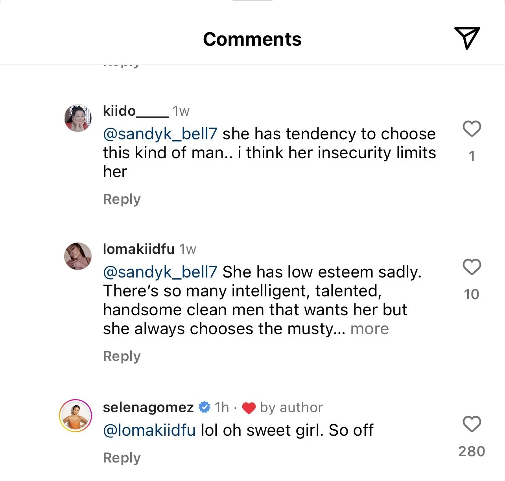The image size is (505, 481).
Task: Reply to kiido_____'s comment
Action: pos(122,199)
